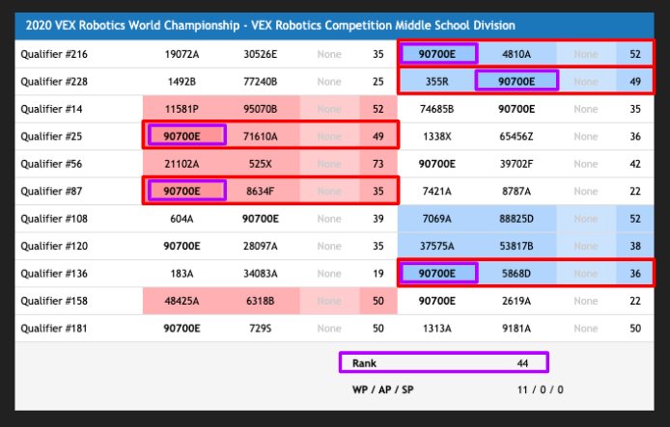Image resolution: width=670 pixels, height=427 pixels.
Task: Click 90700E in the Qualifier #216 row
Action: tap(436, 54)
